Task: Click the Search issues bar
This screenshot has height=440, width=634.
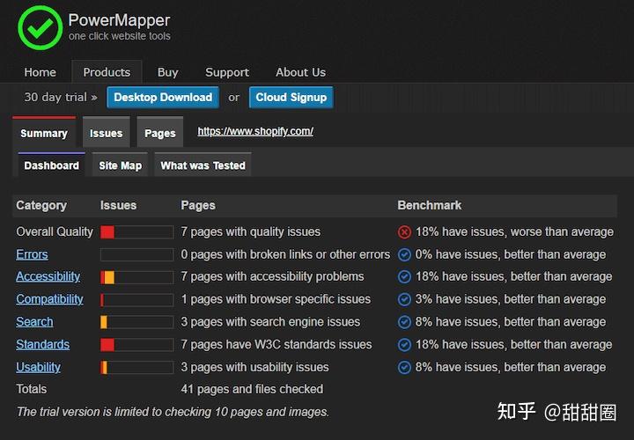Action: click(137, 322)
